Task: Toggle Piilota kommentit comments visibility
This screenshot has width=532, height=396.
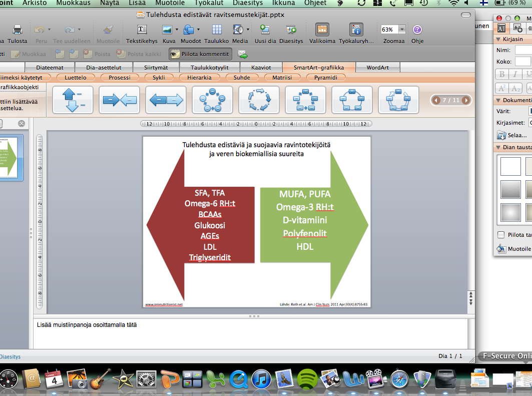Action: [x=200, y=54]
